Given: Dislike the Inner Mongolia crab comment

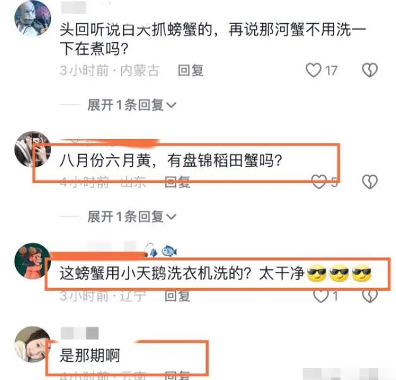Looking at the screenshot, I should point(370,70).
